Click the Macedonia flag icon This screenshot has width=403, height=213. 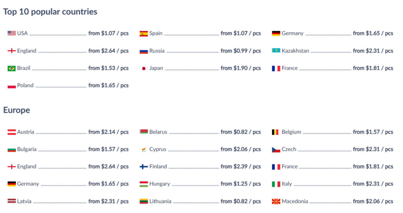(x=276, y=202)
